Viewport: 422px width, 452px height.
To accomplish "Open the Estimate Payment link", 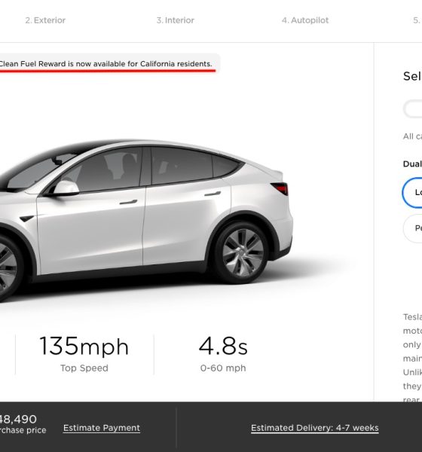I will 102,428.
